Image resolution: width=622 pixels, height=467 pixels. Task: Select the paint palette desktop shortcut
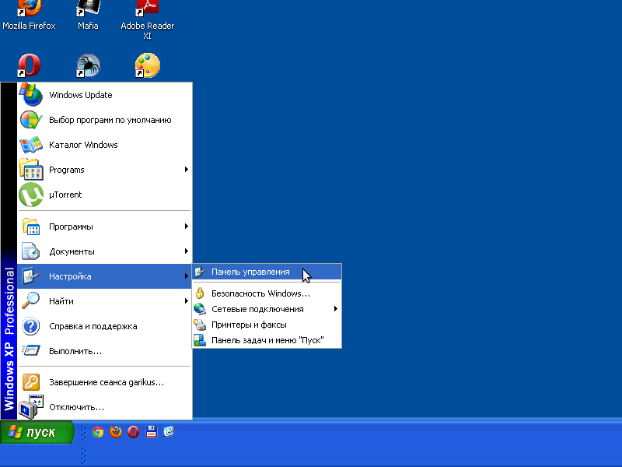pyautogui.click(x=147, y=65)
